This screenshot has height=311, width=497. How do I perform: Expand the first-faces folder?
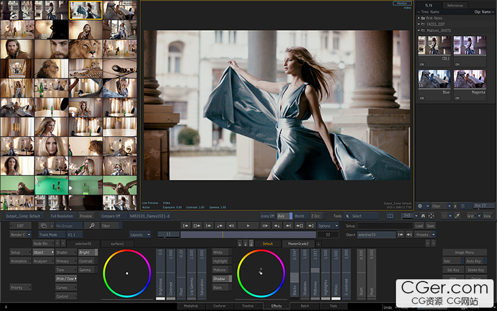coord(419,18)
